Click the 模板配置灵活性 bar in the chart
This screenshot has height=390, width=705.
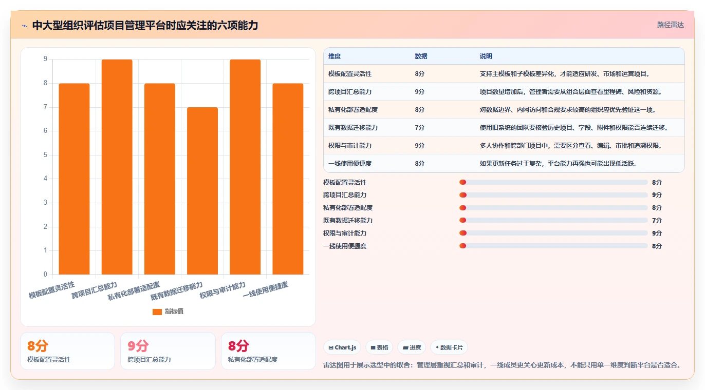click(74, 179)
